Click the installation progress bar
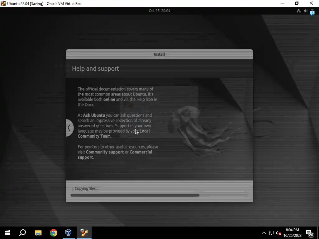The image size is (319, 239). tap(159, 195)
